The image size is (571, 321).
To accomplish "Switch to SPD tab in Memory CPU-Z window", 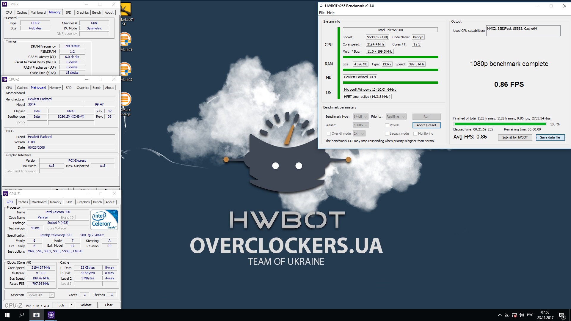I will 68,12.
